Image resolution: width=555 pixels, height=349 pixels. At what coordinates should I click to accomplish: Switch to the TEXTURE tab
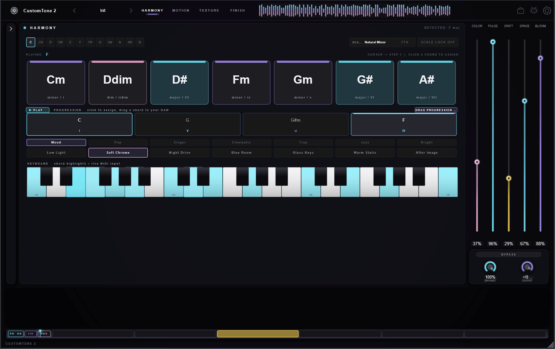click(209, 11)
